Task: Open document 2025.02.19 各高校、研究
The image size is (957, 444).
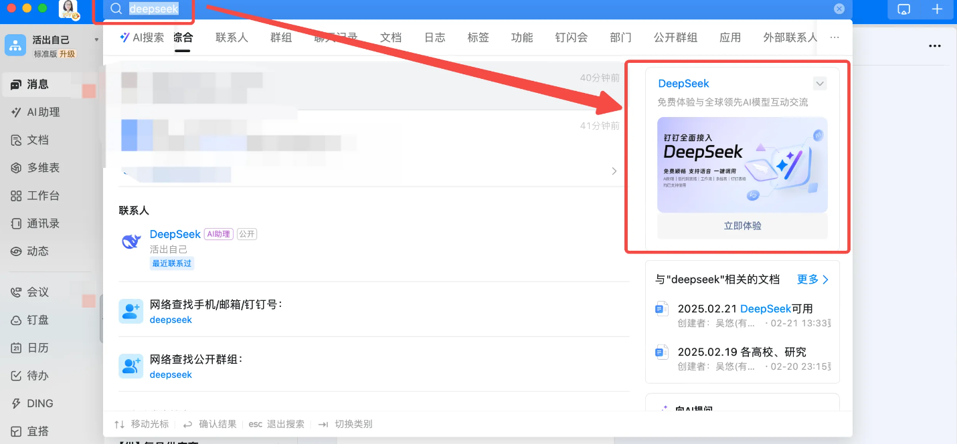Action: point(742,352)
